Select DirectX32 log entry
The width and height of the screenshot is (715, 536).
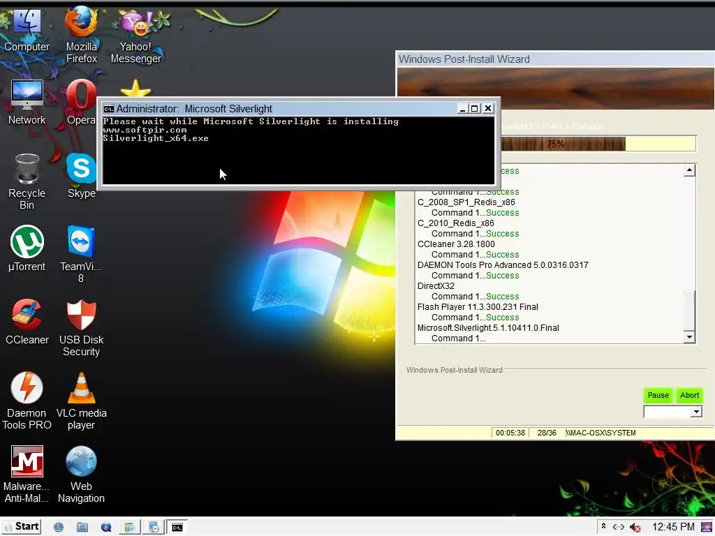(x=436, y=285)
